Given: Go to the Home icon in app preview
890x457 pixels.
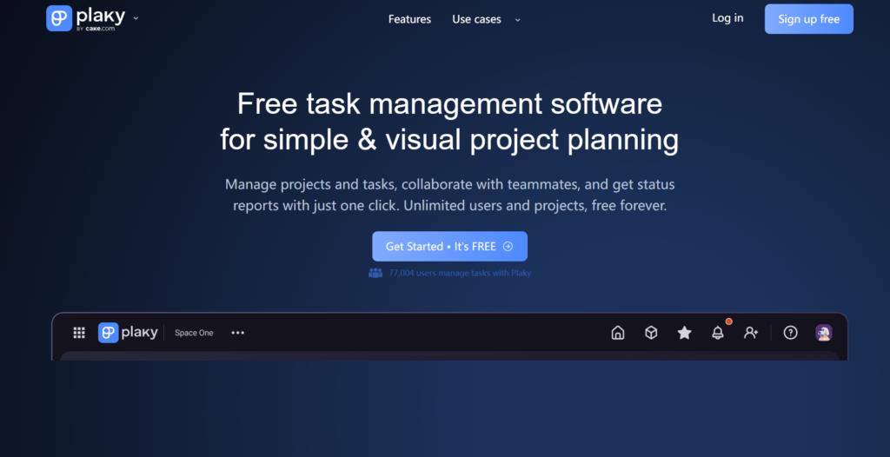Looking at the screenshot, I should tap(618, 333).
